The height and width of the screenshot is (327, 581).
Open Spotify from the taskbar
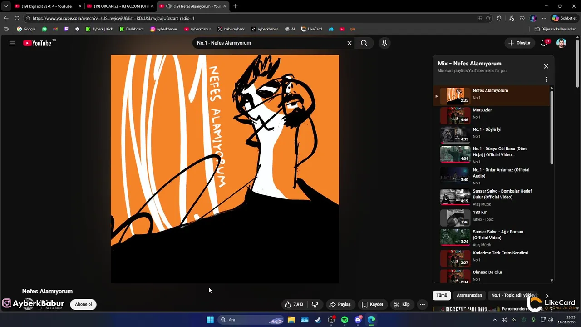point(345,320)
